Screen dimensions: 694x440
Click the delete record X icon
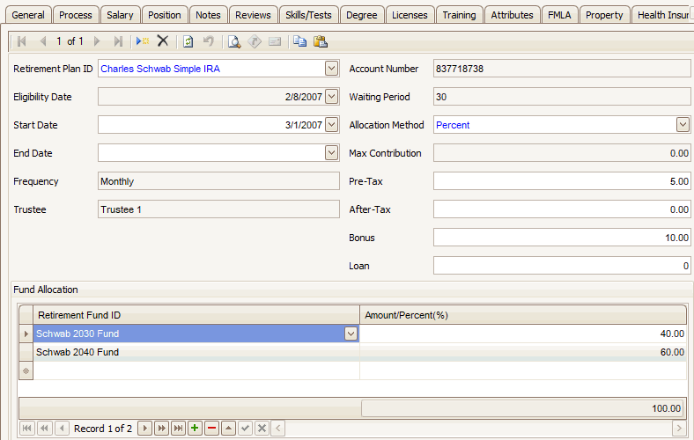(x=163, y=41)
